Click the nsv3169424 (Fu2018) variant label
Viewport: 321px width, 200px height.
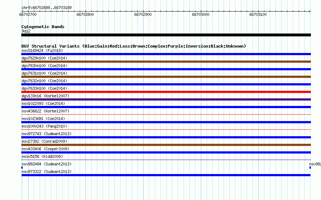pos(42,50)
